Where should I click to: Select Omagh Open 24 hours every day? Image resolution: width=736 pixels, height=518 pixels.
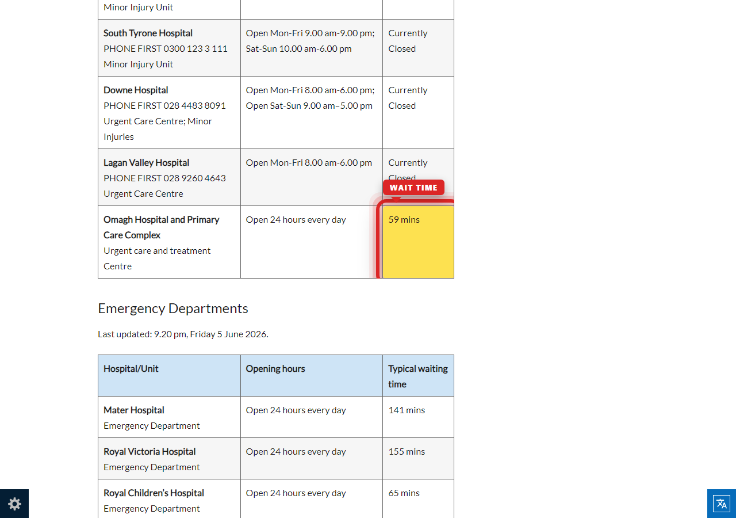(x=296, y=220)
